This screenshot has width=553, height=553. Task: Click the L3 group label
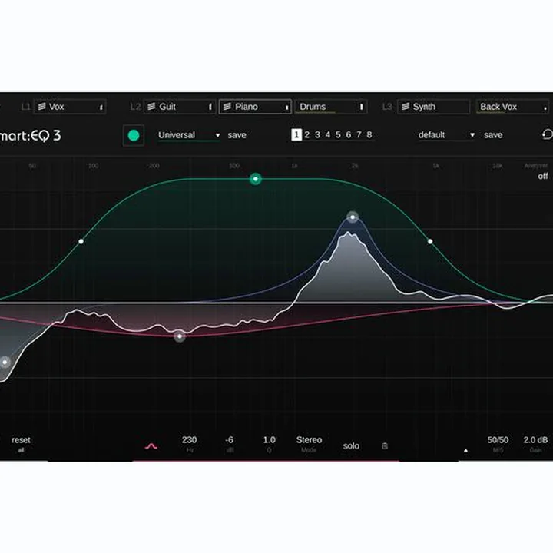click(x=387, y=107)
